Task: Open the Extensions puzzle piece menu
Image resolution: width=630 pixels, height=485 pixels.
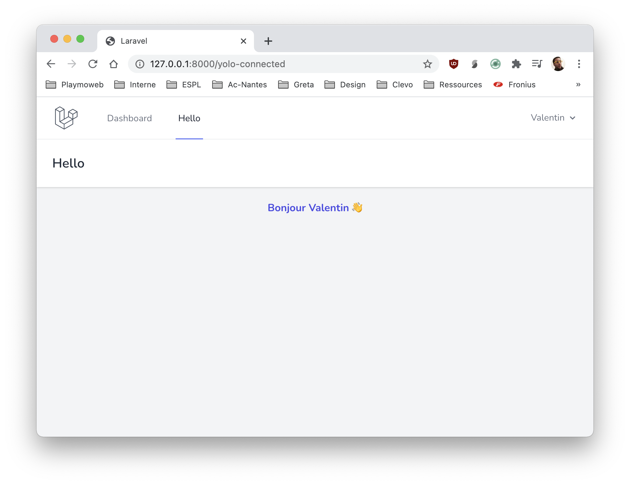Action: coord(516,64)
